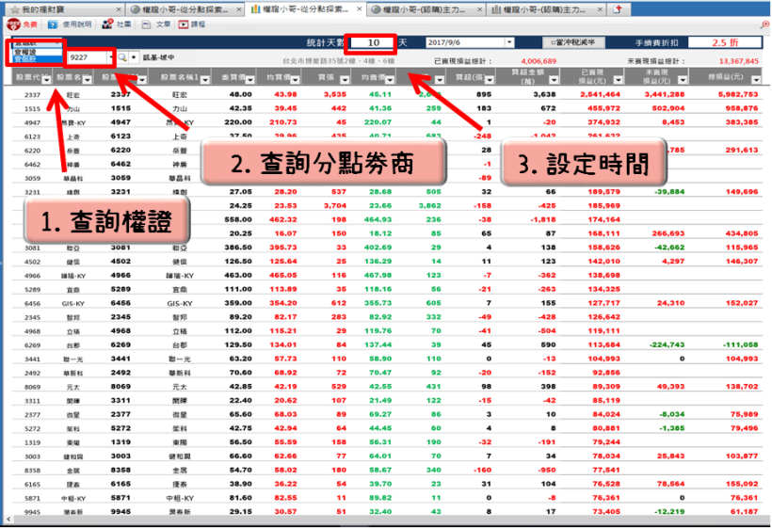Click 8069 in the 元太 row
The width and height of the screenshot is (772, 528).
pyautogui.click(x=33, y=387)
